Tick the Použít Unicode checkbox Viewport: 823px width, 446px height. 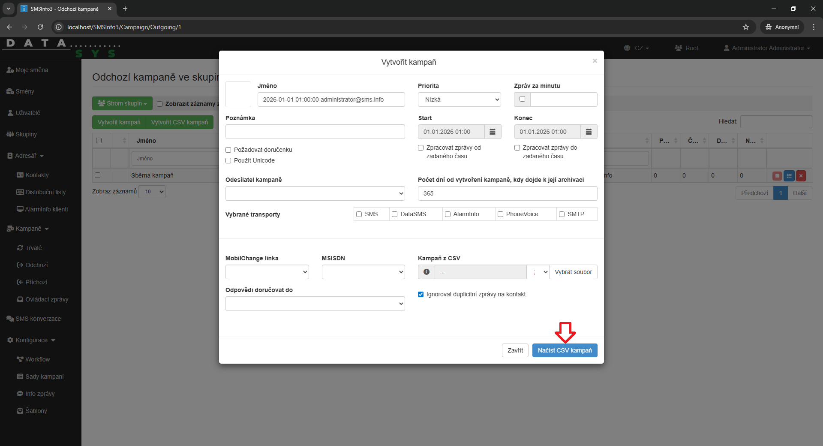[228, 160]
